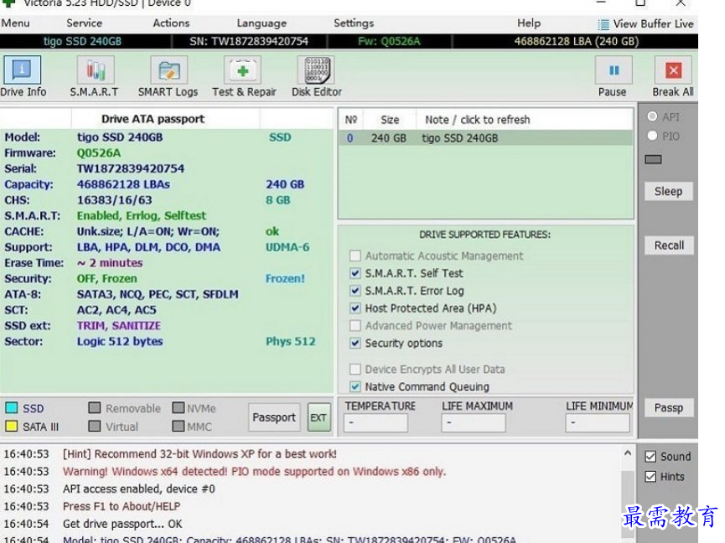Open the Settings menu
Viewport: 725px width, 543px height.
click(x=354, y=23)
